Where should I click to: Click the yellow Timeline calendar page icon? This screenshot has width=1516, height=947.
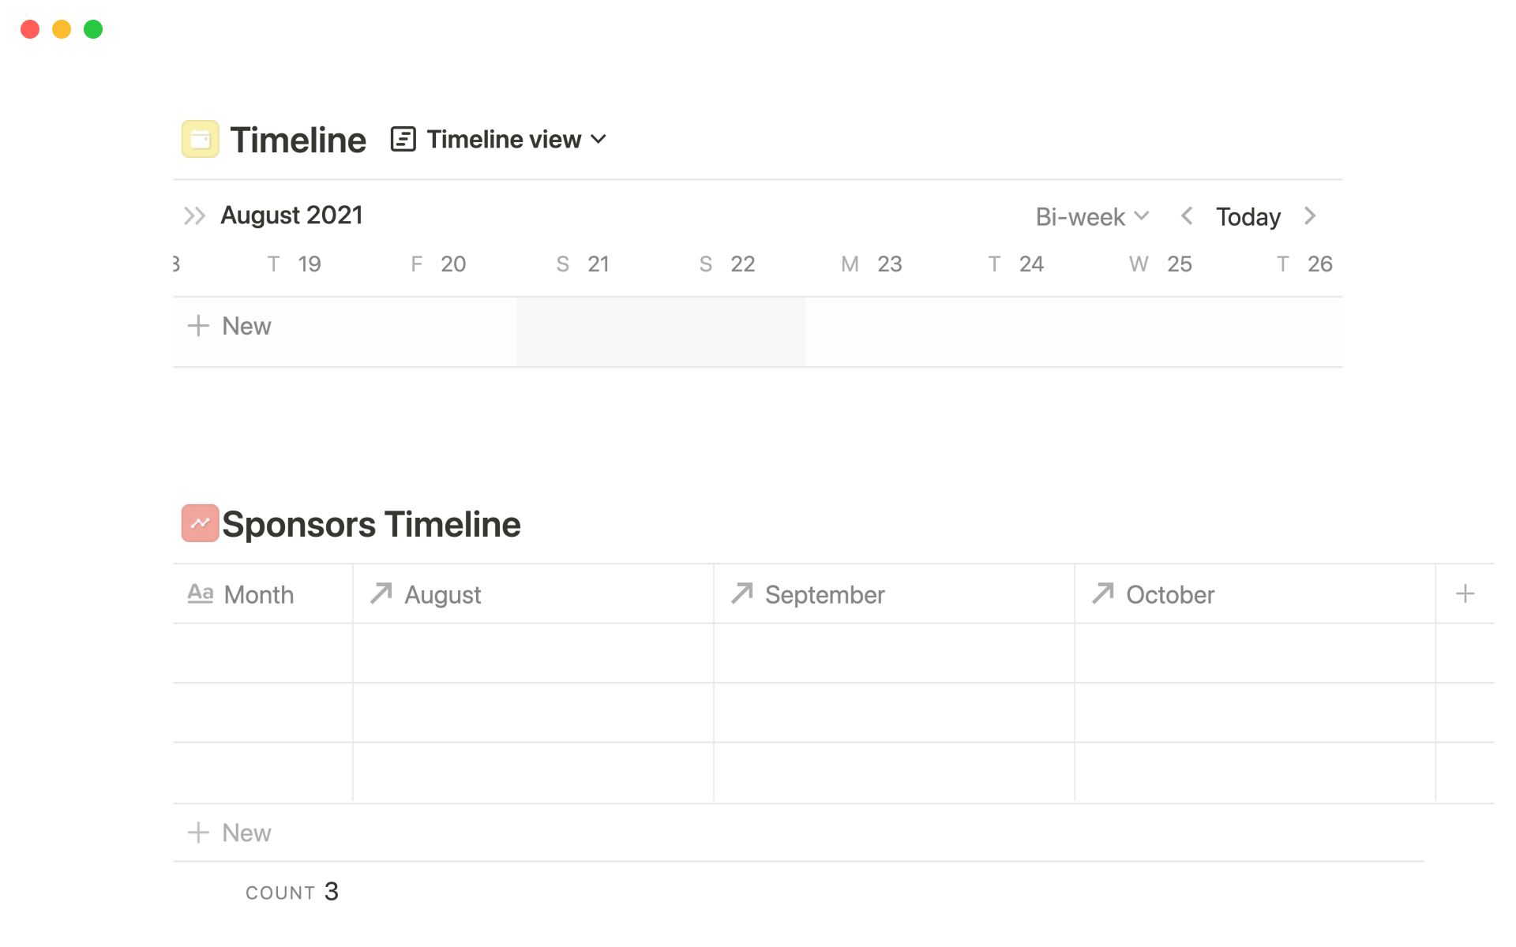click(x=200, y=140)
